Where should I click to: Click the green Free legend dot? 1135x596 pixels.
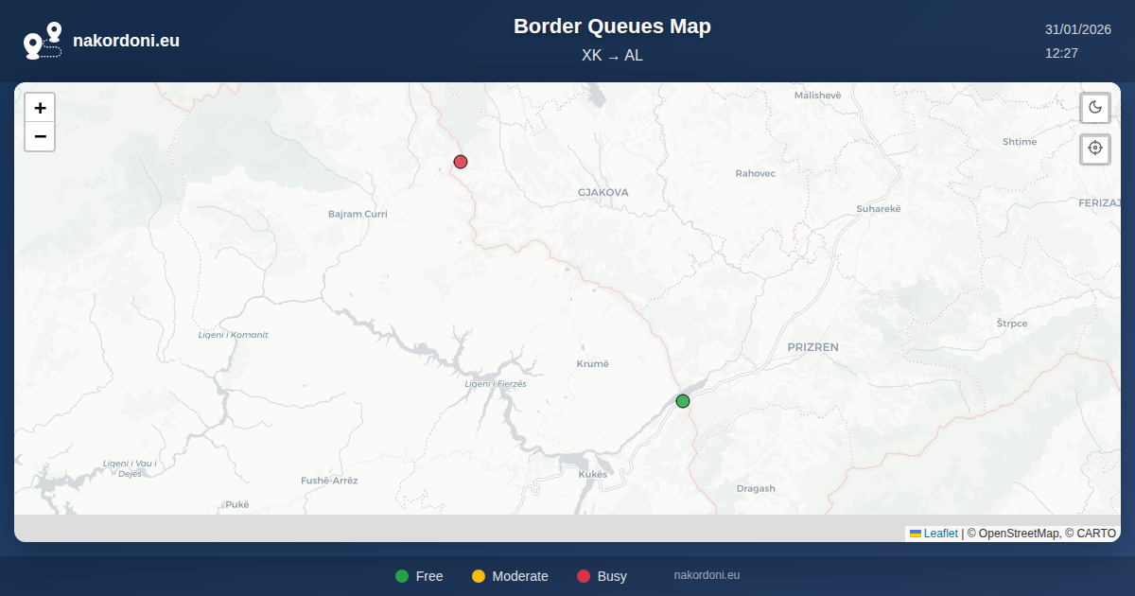point(402,576)
